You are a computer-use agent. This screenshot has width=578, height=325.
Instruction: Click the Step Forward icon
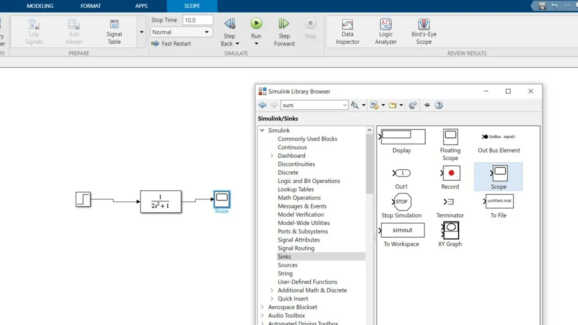tap(284, 23)
